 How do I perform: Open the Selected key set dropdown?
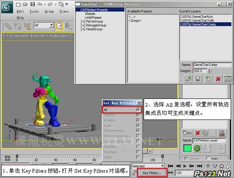tap(163, 166)
